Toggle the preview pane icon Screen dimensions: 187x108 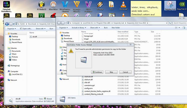(x=184, y=28)
